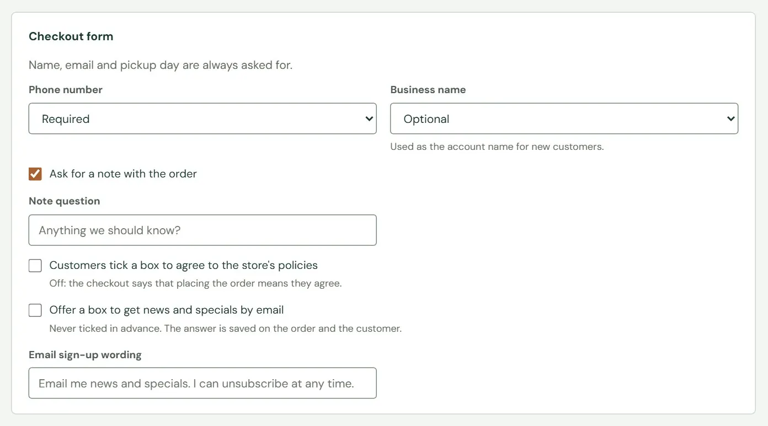This screenshot has width=768, height=426.
Task: Select 'Name, email and pickup day' description text
Action: pos(161,65)
